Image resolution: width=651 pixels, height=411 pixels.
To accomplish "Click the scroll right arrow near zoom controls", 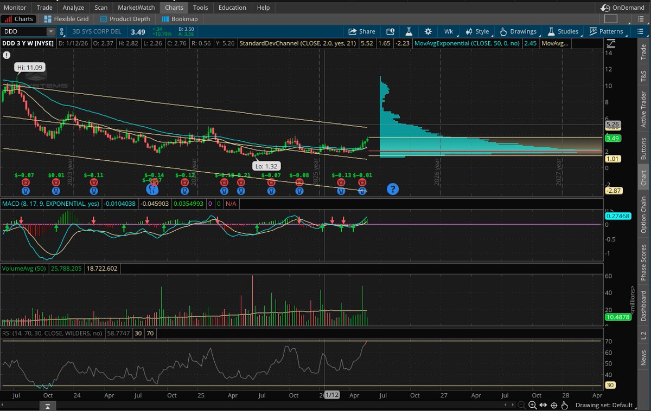I will coord(513,405).
